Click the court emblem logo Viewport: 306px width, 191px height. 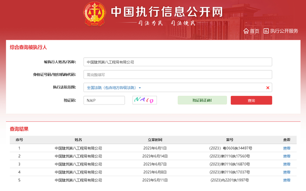(x=95, y=14)
